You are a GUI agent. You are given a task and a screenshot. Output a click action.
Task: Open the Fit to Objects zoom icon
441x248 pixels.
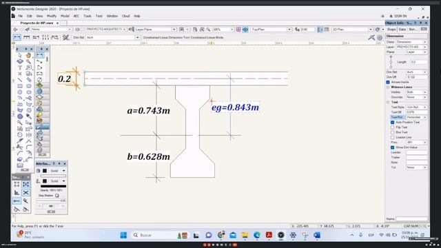click(202, 29)
